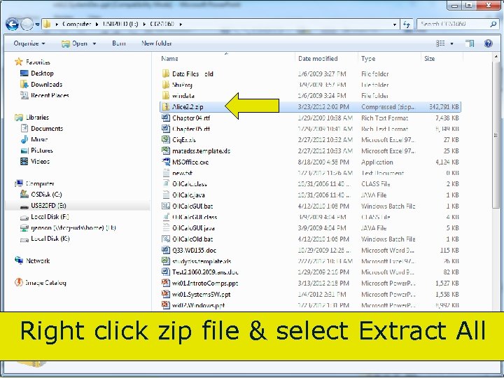
Task: Select wk01.SystemsSW.ppt file icon
Action: [x=165, y=294]
